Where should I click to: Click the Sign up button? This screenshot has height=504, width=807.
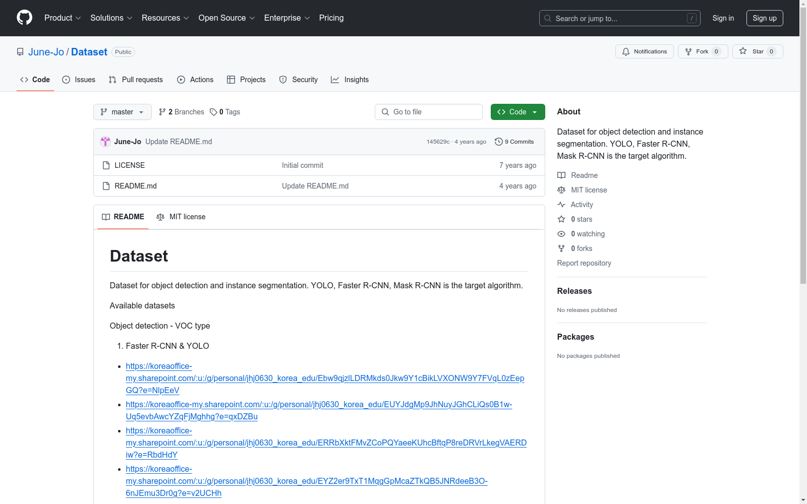tap(764, 18)
